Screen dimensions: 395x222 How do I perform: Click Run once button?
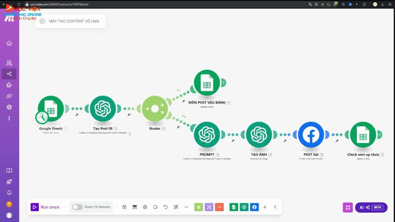(x=45, y=207)
